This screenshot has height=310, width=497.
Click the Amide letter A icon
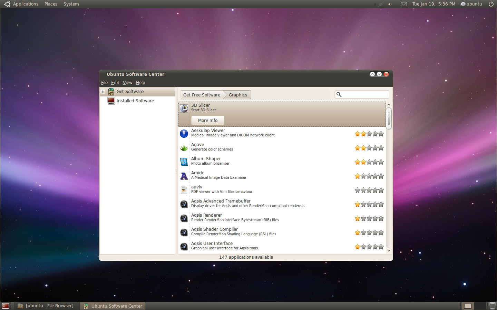(184, 176)
